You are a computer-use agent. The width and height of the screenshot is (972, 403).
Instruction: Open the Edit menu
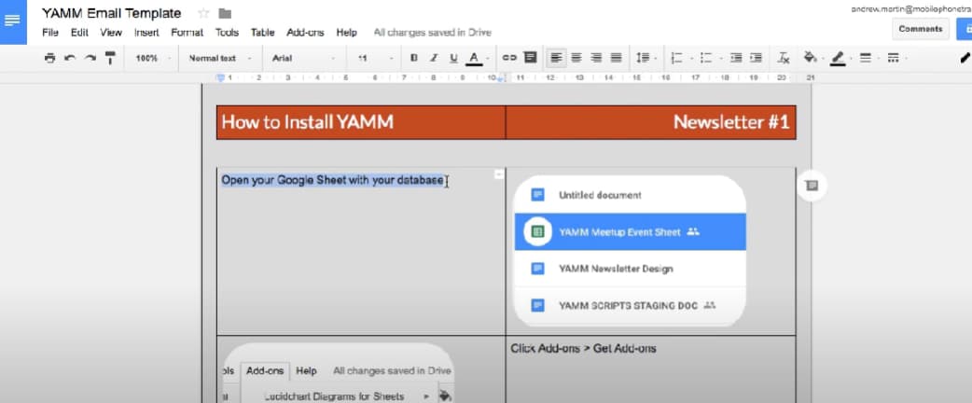(79, 33)
